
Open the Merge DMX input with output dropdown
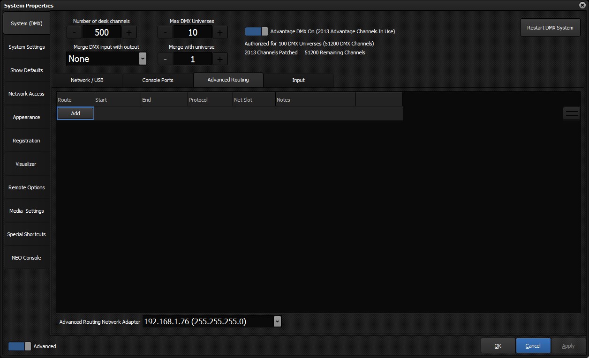[142, 59]
